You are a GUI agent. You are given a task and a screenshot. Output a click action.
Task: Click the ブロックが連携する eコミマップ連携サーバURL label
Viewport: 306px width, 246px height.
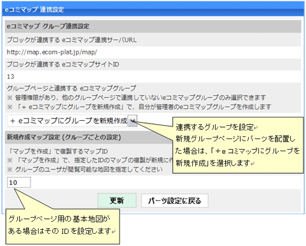pos(72,40)
